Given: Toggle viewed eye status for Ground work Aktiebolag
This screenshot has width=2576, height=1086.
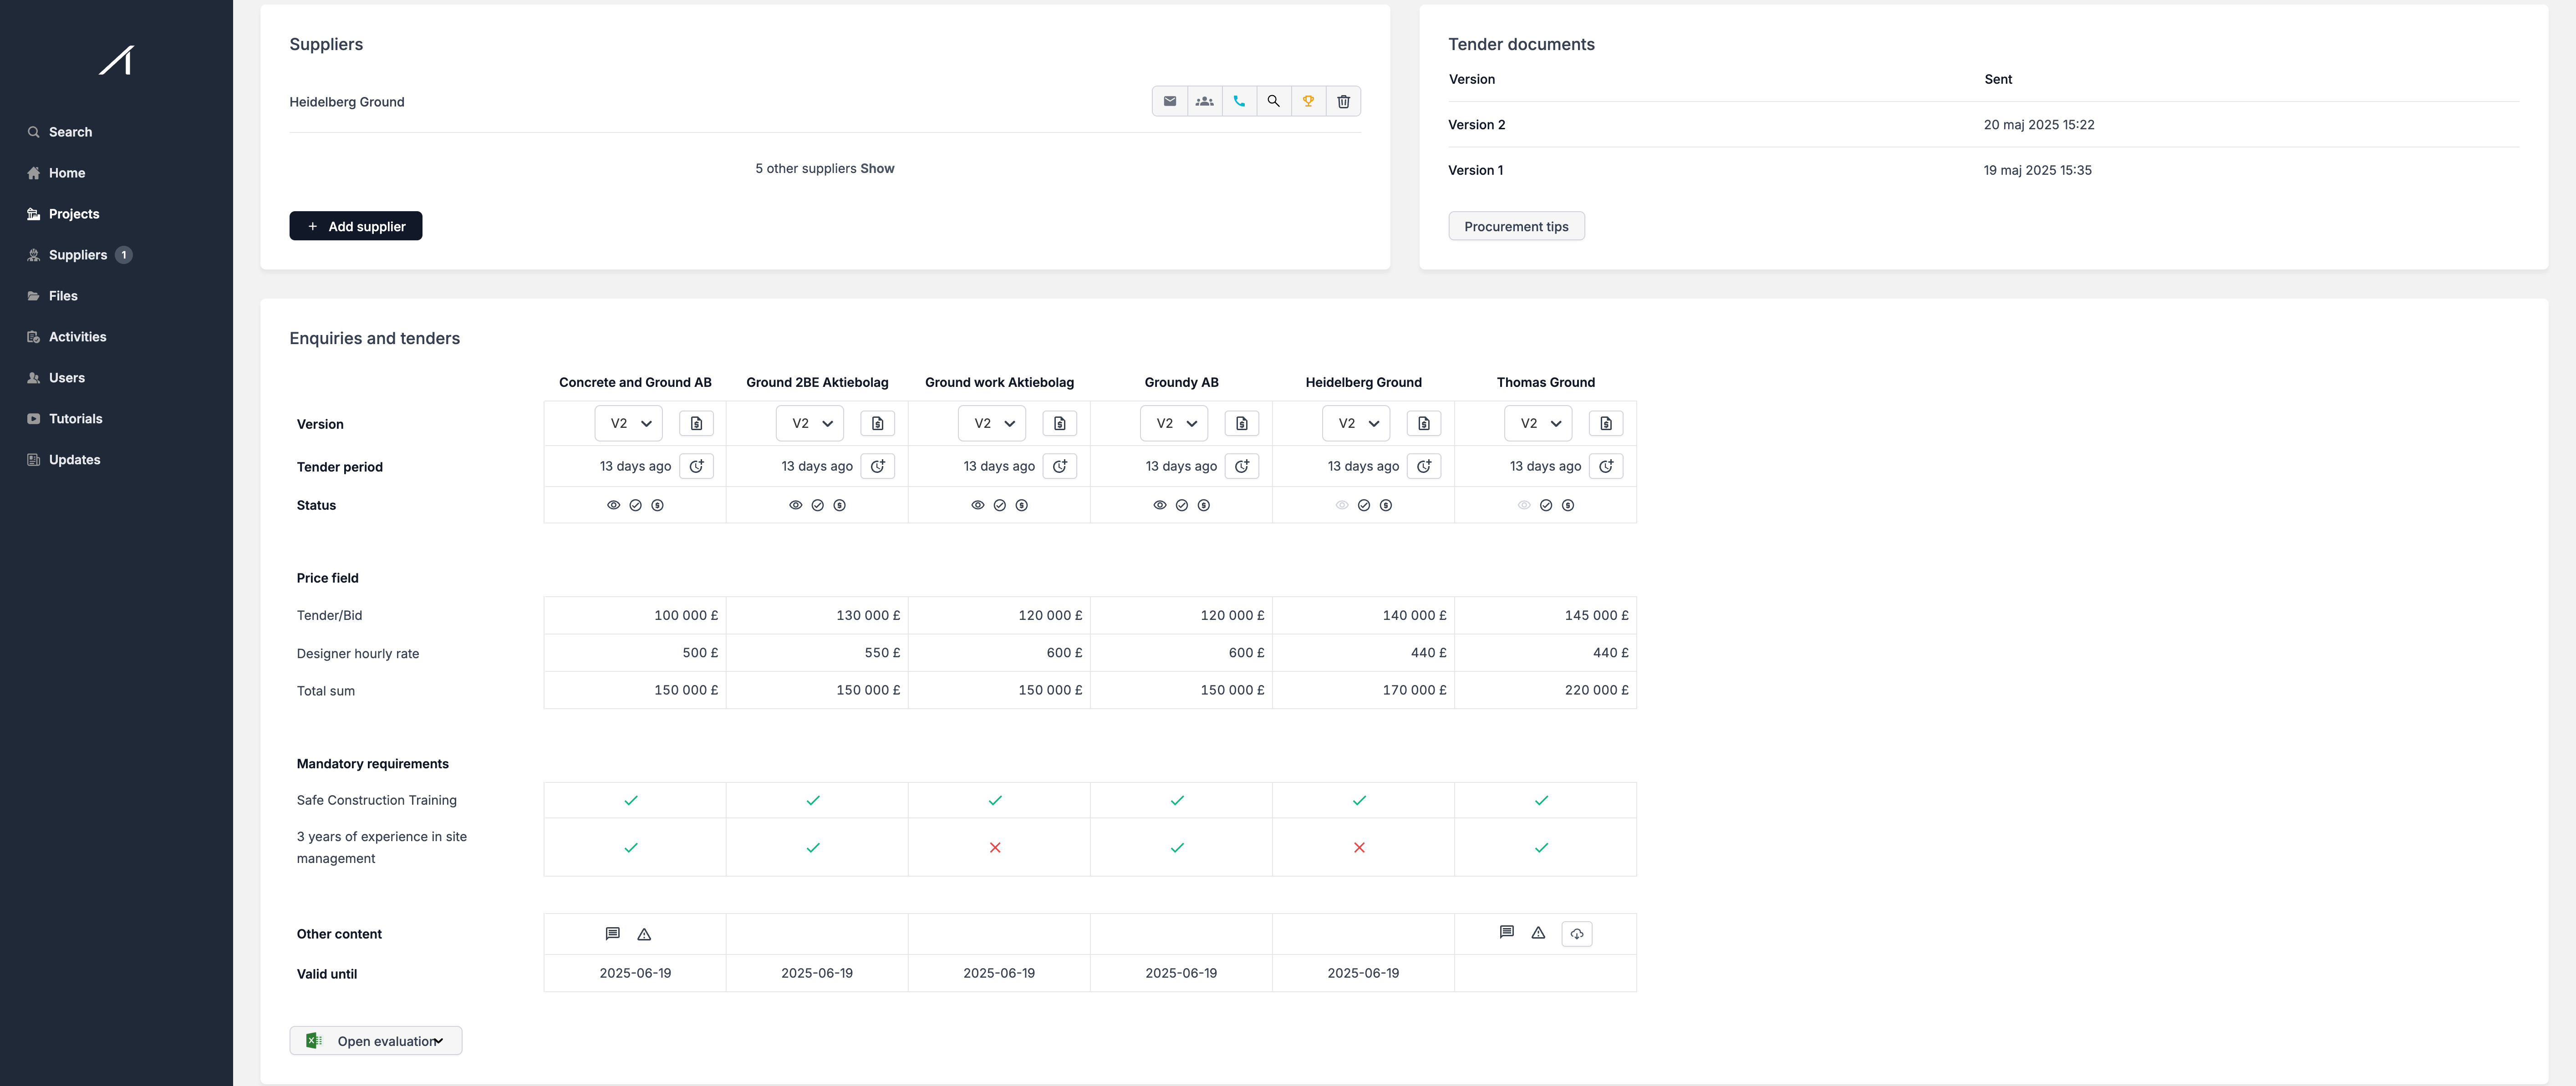Looking at the screenshot, I should coord(977,505).
